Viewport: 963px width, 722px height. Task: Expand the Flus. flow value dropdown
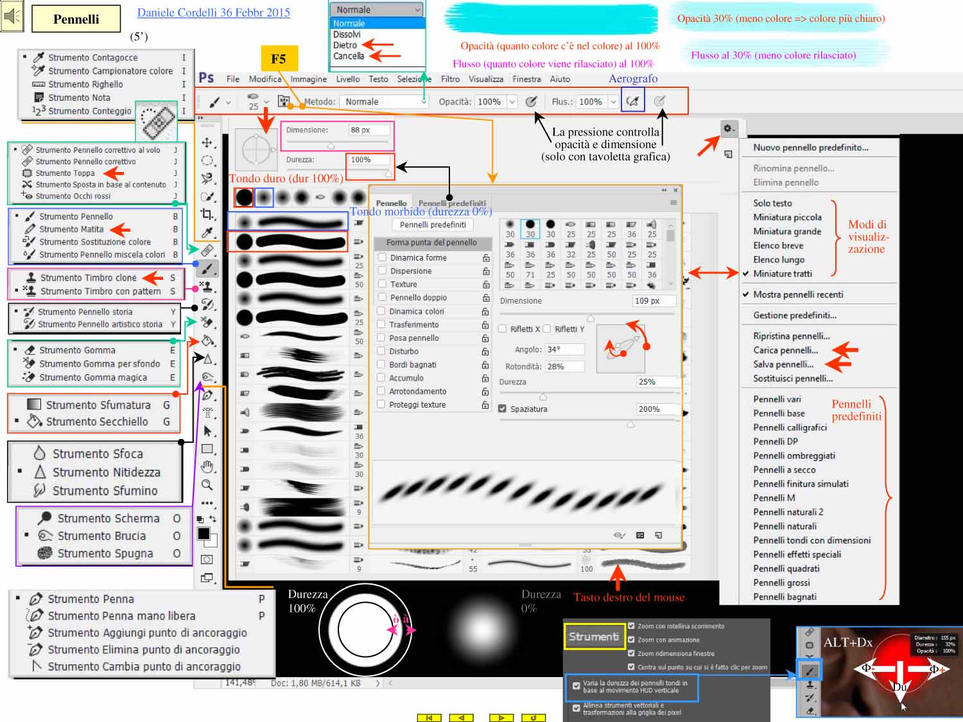(613, 101)
